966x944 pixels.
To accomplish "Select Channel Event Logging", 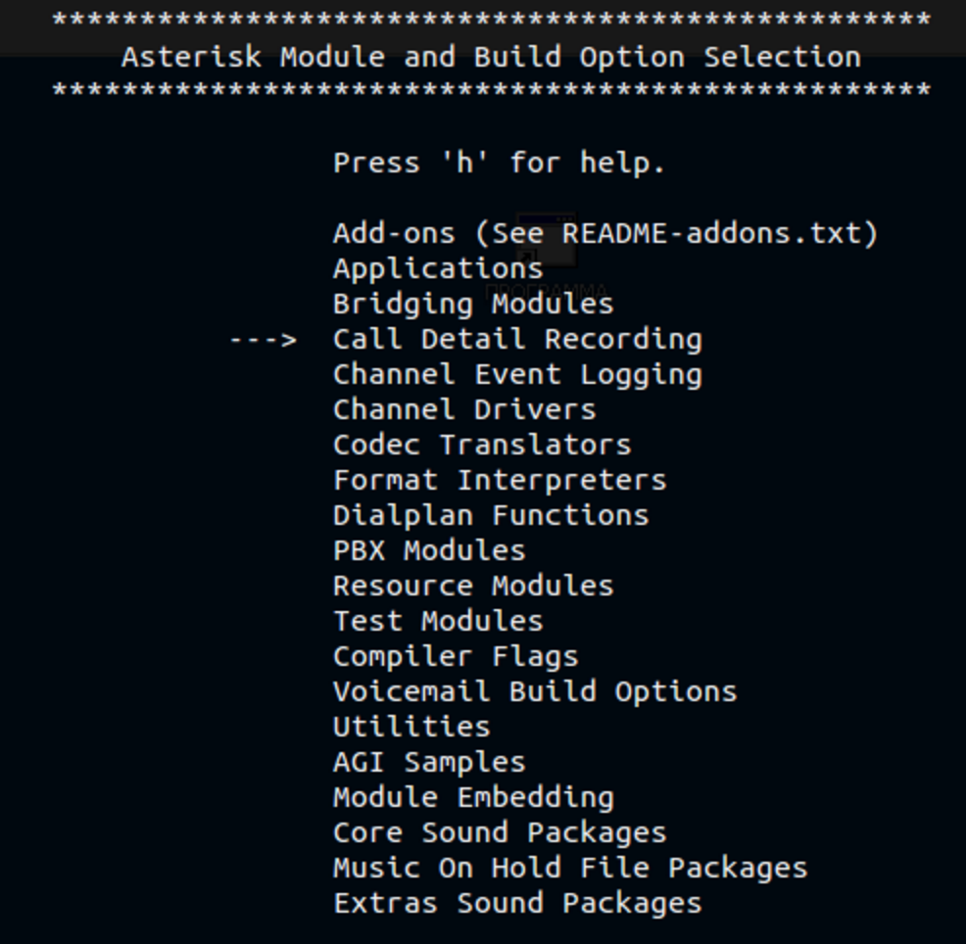I will 516,375.
